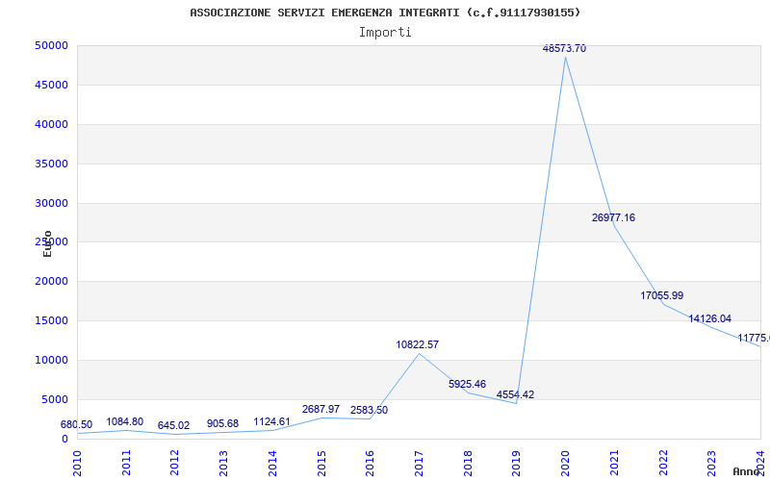Click the y-axis value 5000

pos(55,399)
